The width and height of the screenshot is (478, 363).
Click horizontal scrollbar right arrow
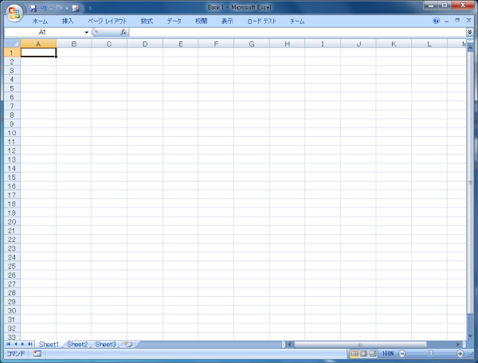click(x=458, y=345)
